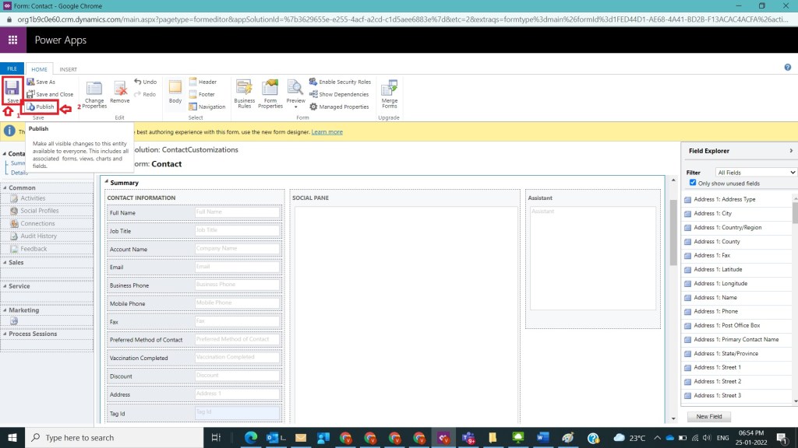Switch to the INSERT ribbon tab

pos(68,69)
